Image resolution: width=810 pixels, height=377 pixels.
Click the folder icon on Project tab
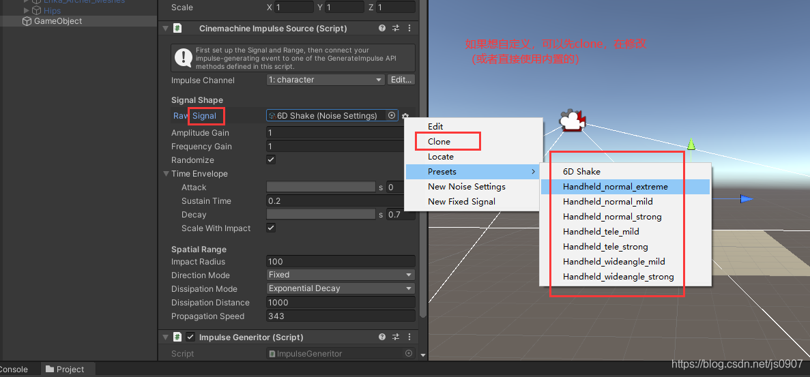(50, 370)
